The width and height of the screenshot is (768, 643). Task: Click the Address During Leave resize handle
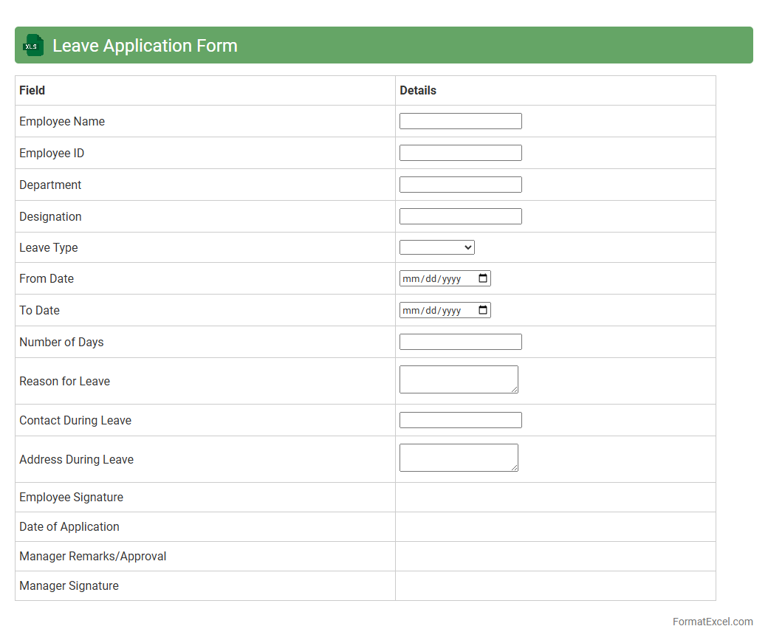pos(514,467)
